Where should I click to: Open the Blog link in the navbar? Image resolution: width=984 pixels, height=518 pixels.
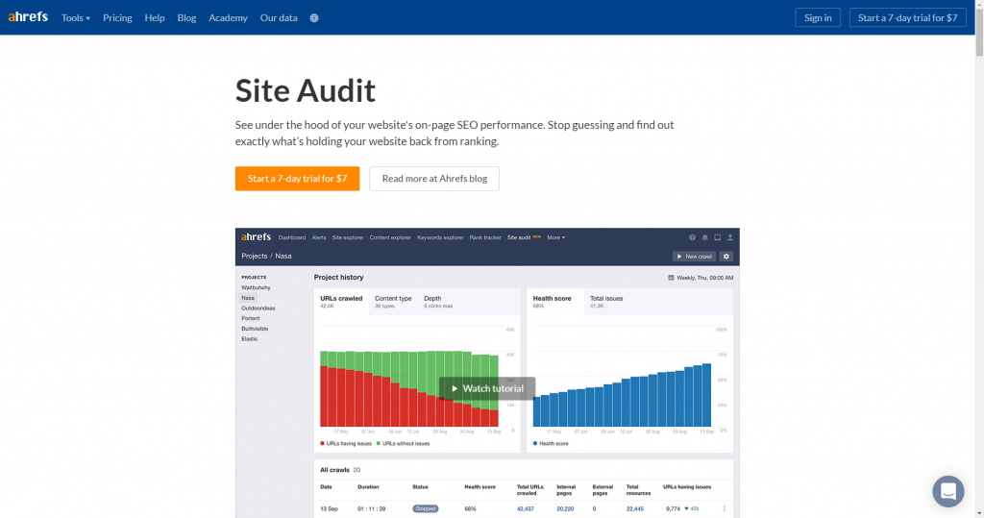186,17
